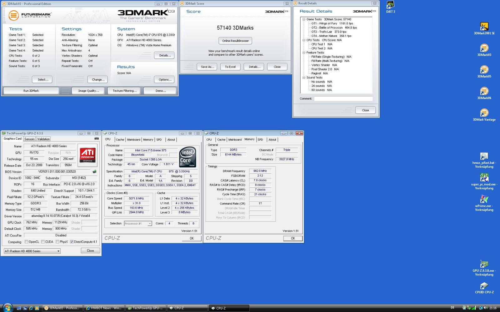The image size is (500, 312).
Task: Click Close in the GPU-Z window
Action: point(90,251)
